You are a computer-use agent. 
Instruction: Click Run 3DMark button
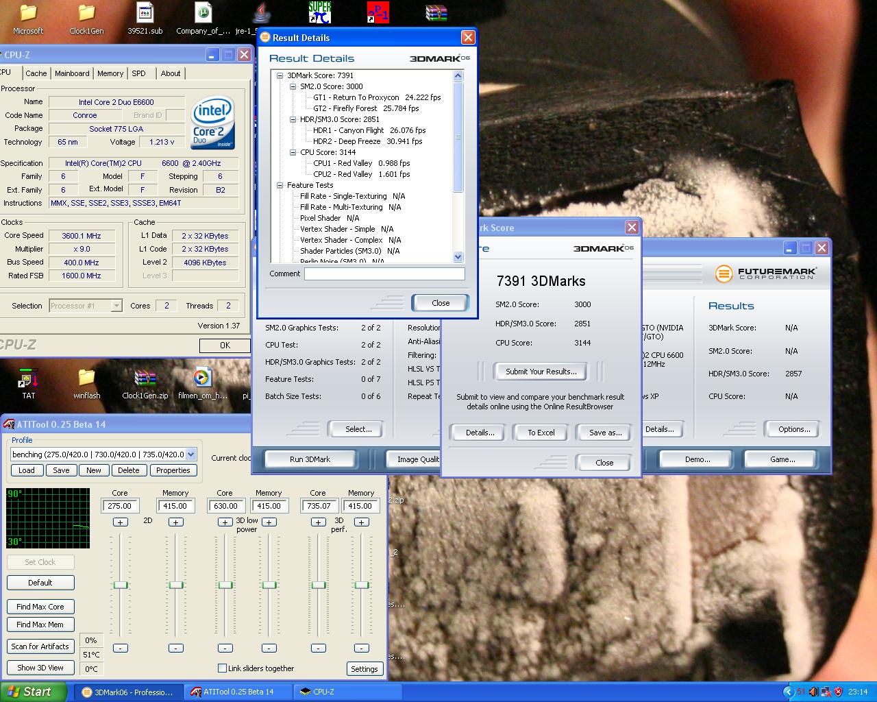pyautogui.click(x=310, y=459)
